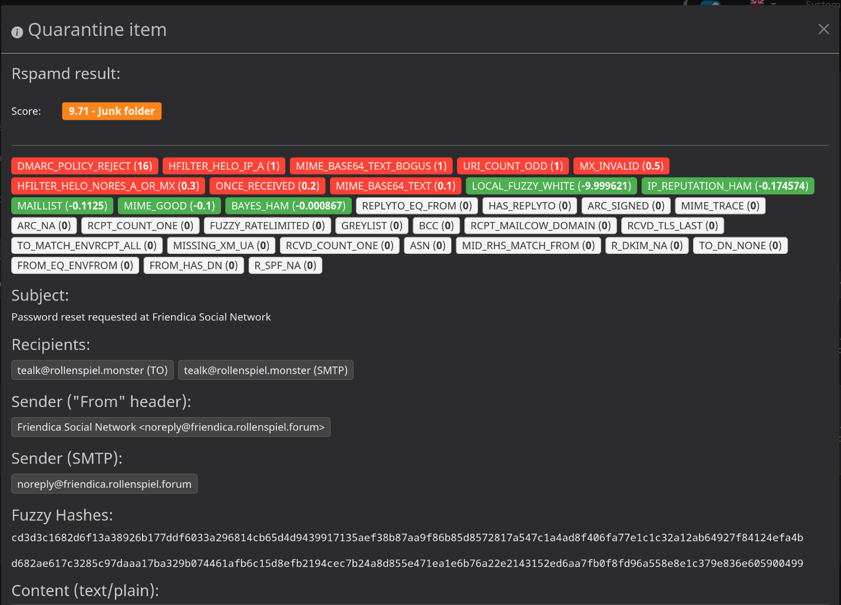841x605 pixels.
Task: Click the 9.71 - Junk folder score badge
Action: pos(111,111)
